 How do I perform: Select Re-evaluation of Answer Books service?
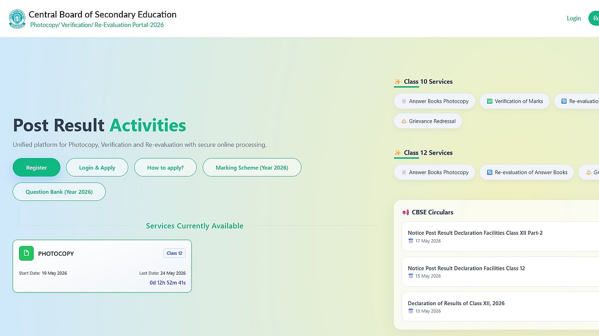(527, 172)
